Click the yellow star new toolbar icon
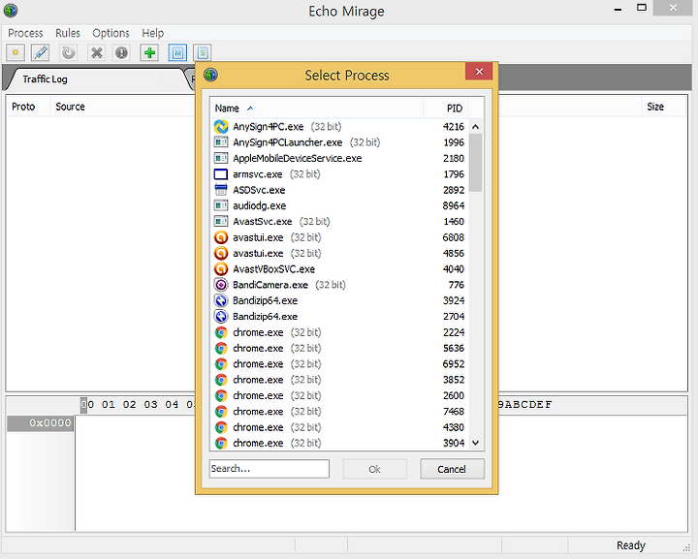 click(16, 53)
